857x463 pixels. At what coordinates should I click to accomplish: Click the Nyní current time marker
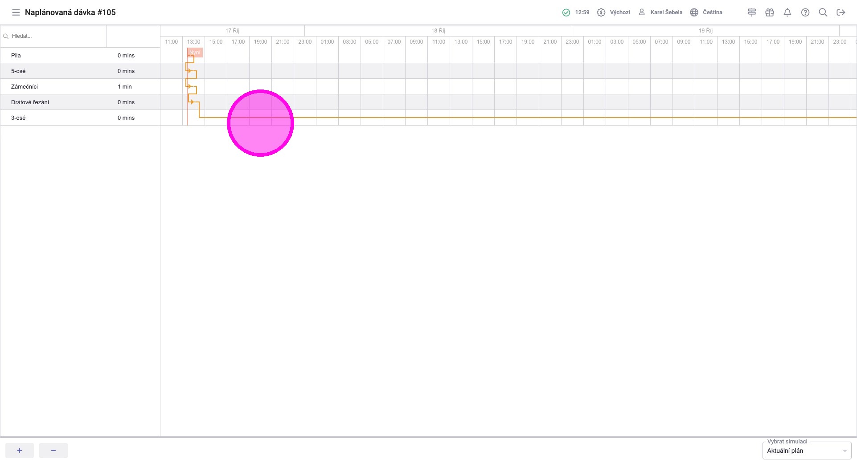(x=195, y=53)
